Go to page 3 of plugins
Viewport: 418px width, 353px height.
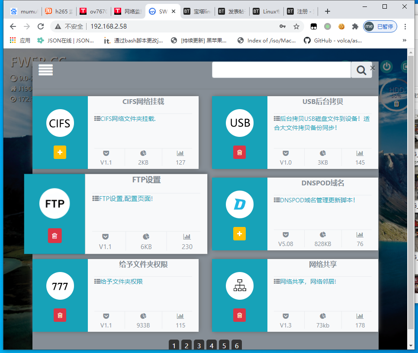[199, 345]
